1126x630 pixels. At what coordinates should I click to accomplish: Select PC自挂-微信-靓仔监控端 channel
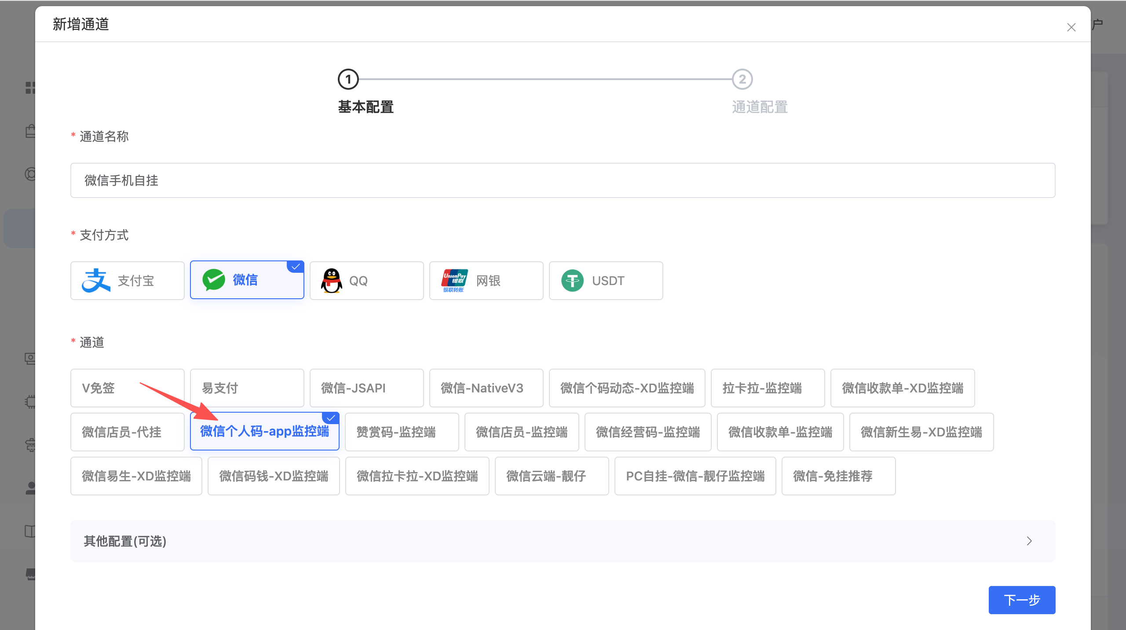tap(695, 476)
